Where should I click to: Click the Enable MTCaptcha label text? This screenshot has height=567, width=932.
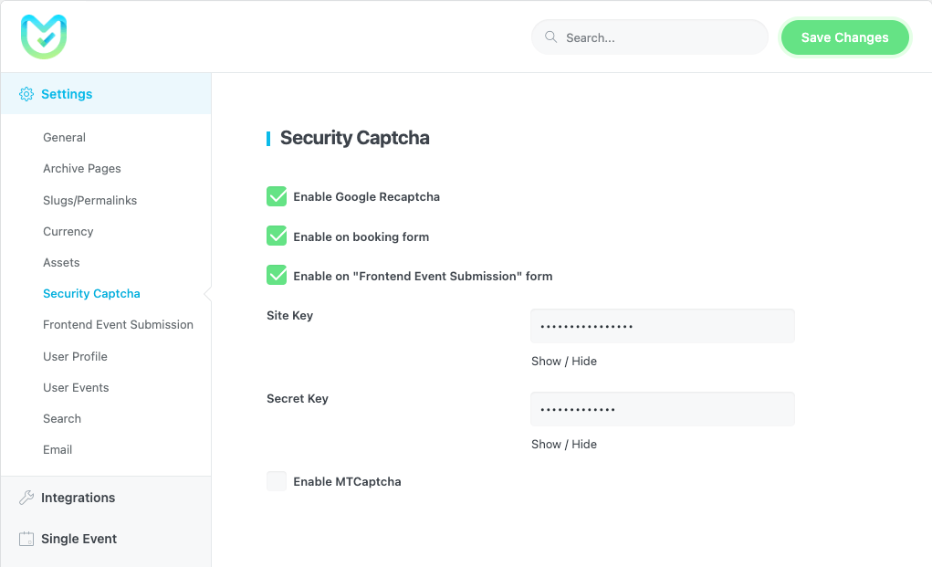point(347,481)
